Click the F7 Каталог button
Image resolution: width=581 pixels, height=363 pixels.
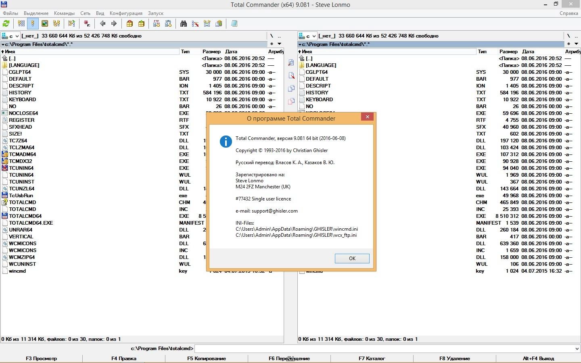coord(372,358)
